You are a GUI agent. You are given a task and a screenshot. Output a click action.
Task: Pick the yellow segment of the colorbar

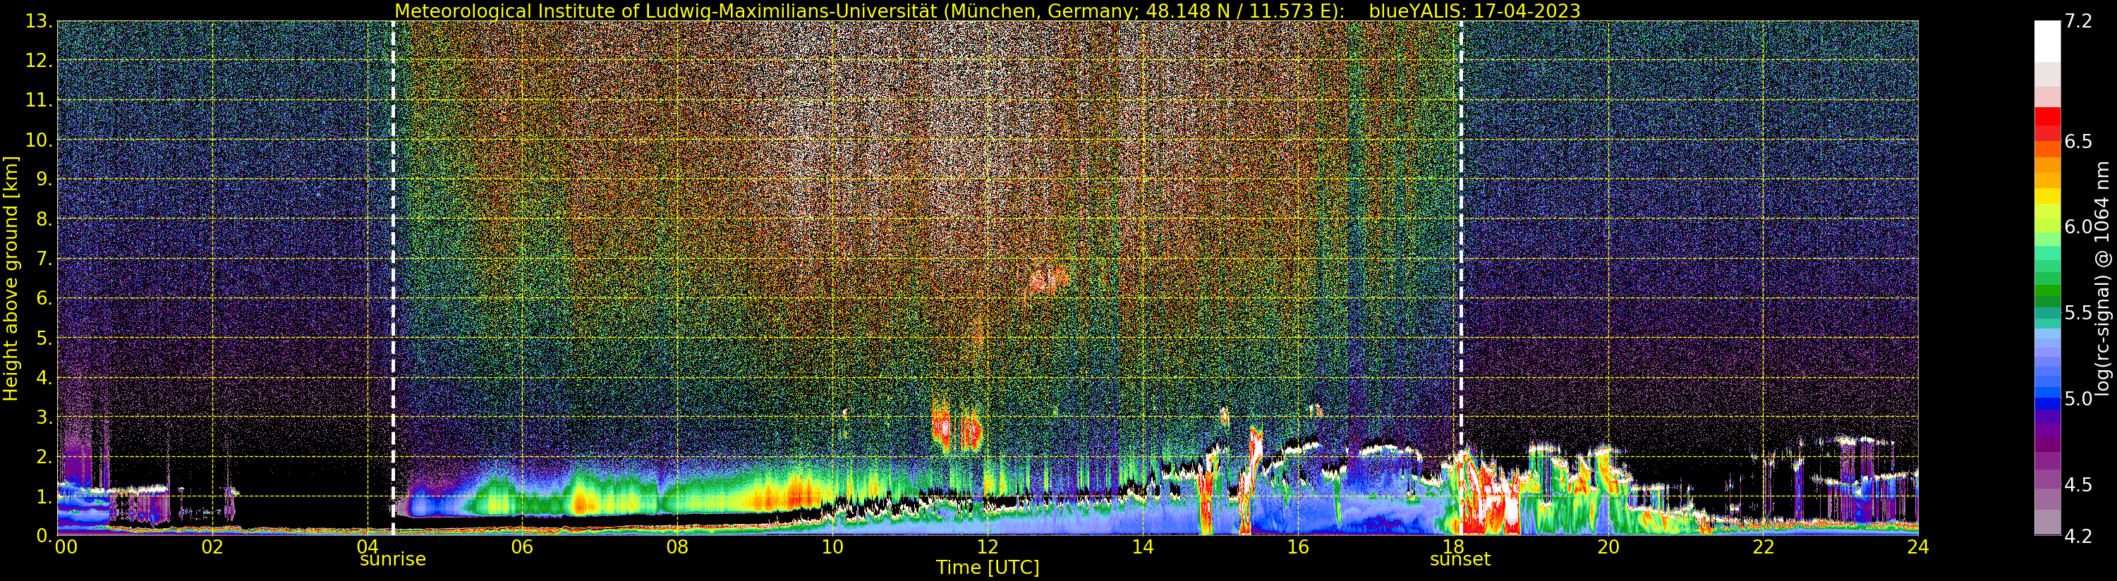(2047, 195)
